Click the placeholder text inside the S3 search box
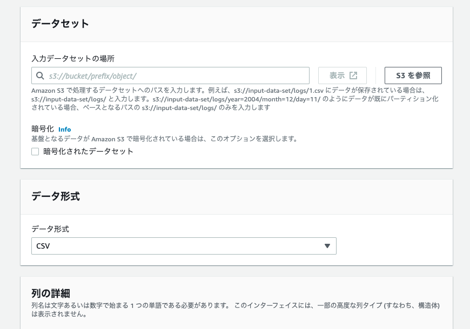 pos(92,75)
